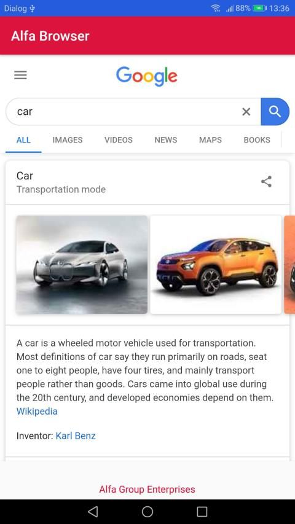295x524 pixels.
Task: Tap the Alfa Group Enterprises link
Action: (x=147, y=489)
